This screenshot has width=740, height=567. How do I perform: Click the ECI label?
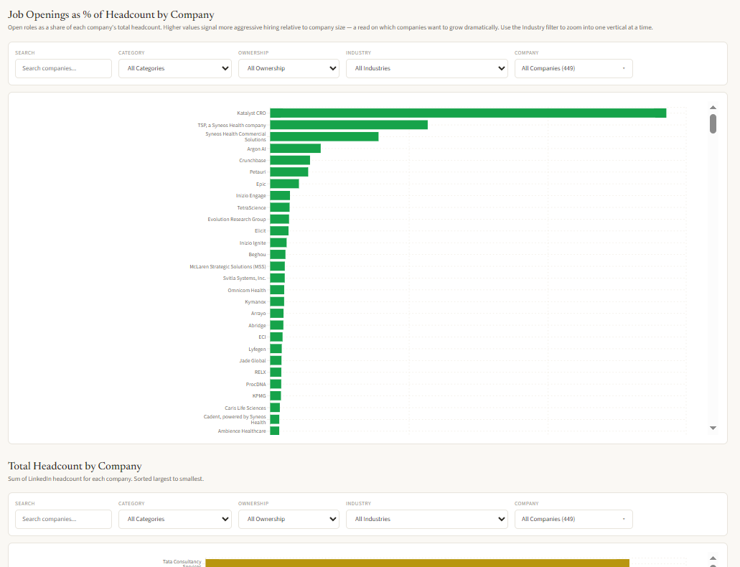click(x=262, y=337)
